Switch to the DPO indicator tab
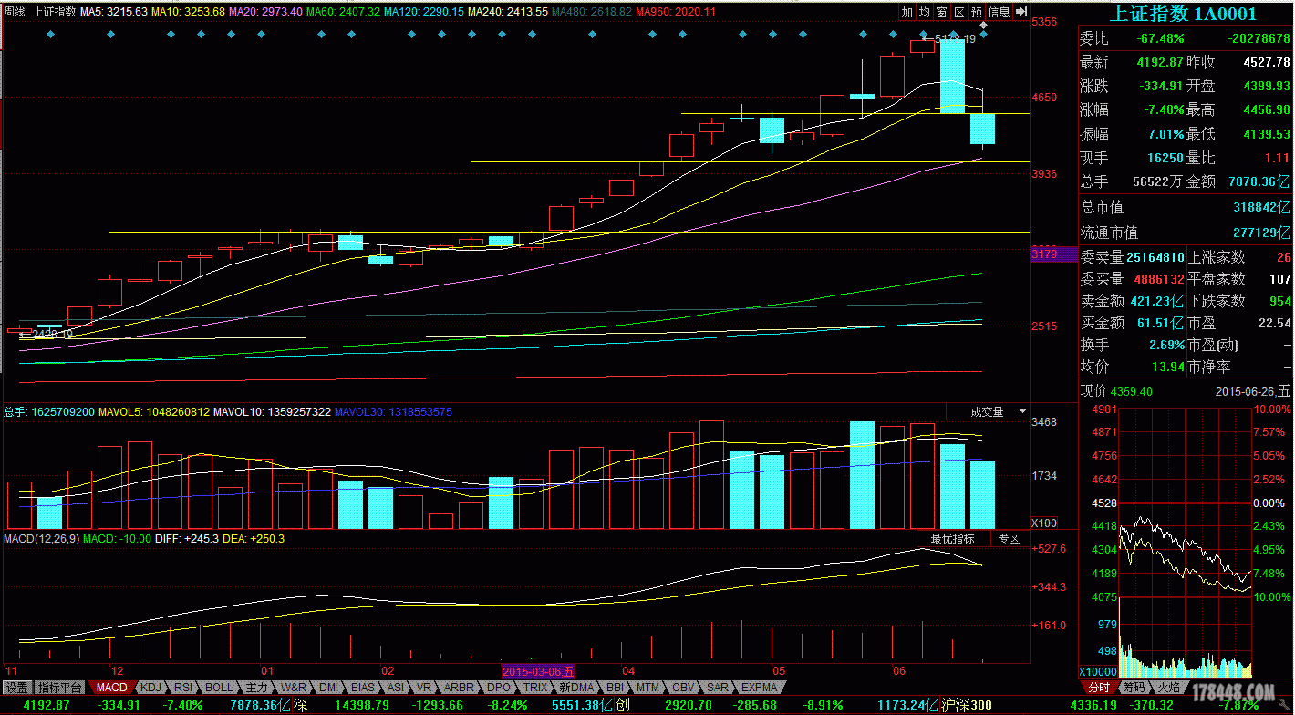Image resolution: width=1295 pixels, height=715 pixels. point(499,687)
